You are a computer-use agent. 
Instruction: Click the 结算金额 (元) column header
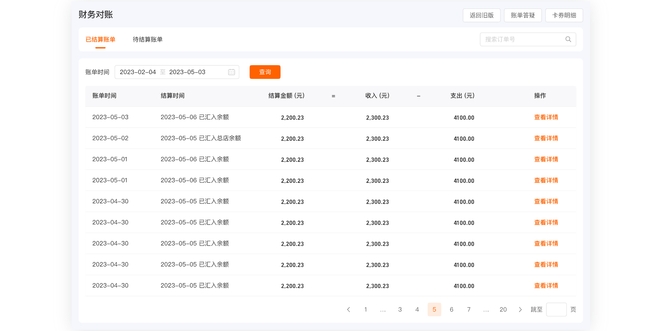(286, 96)
